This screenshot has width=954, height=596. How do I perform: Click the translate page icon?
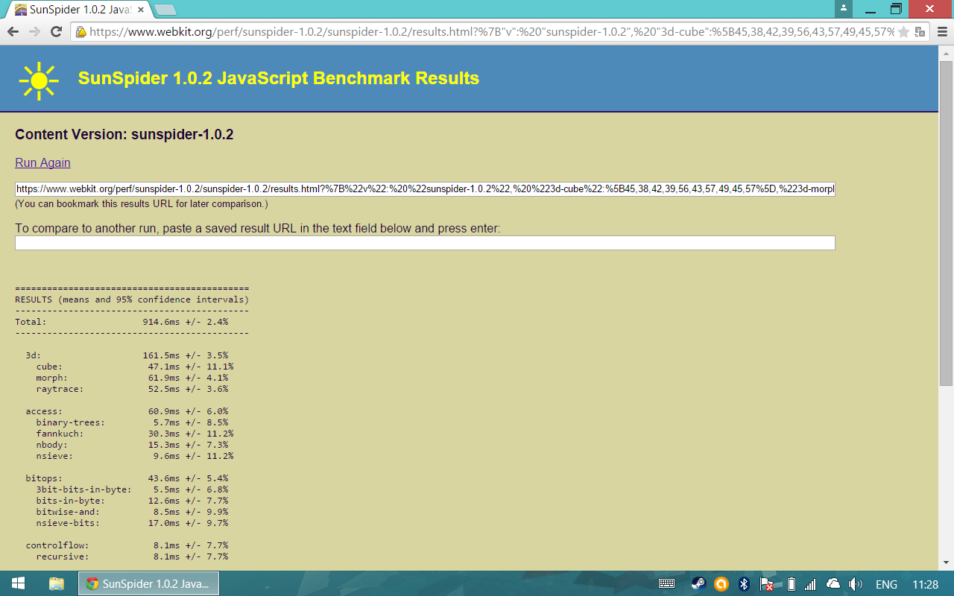point(920,32)
